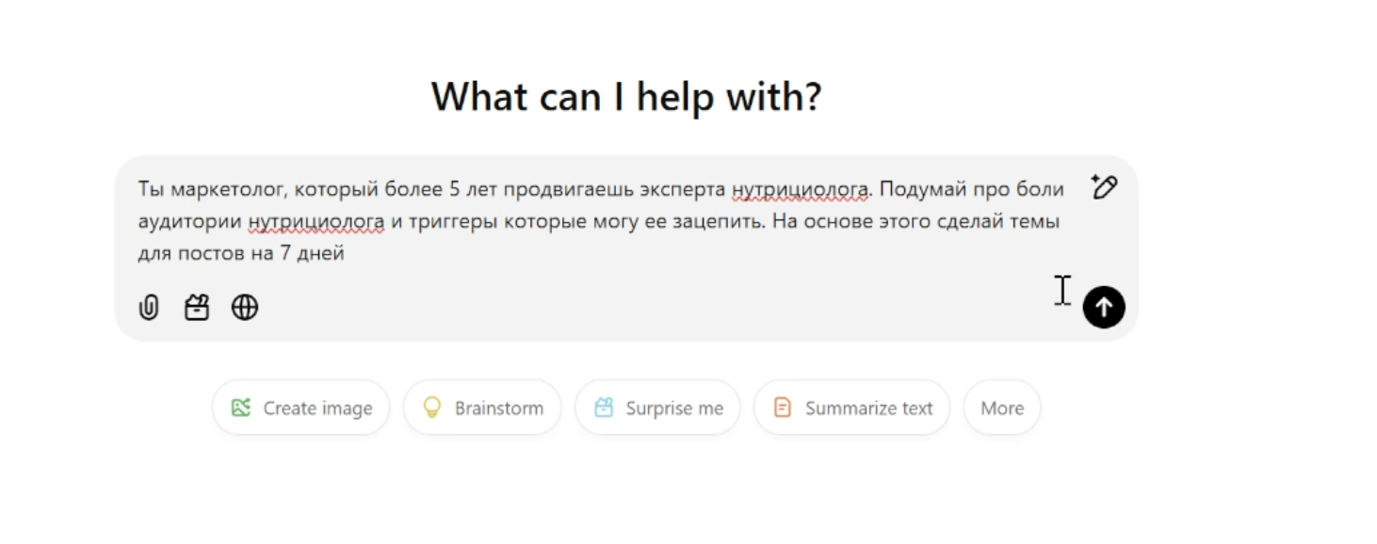Click the orange Summarize text document icon
The height and width of the screenshot is (544, 1377).
tap(783, 408)
